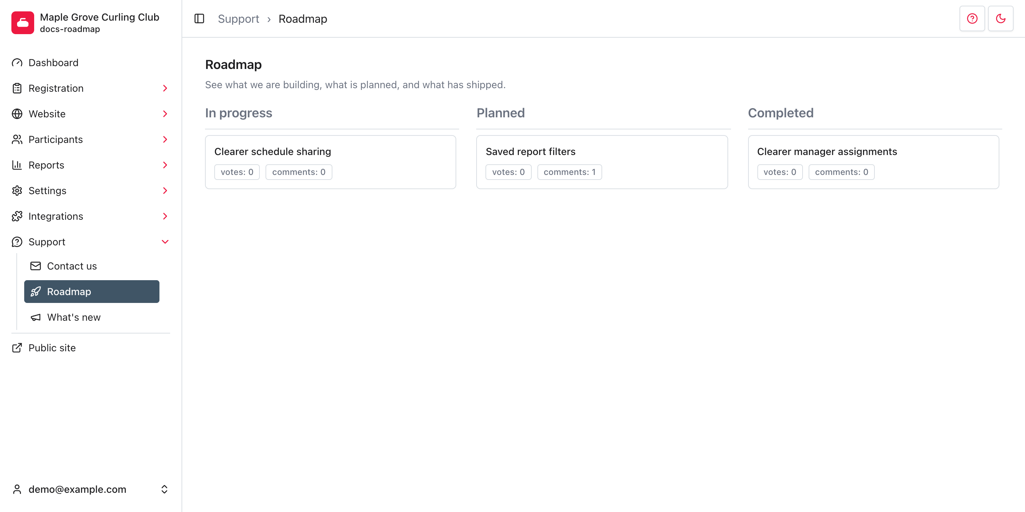Viewport: 1025px width, 512px height.
Task: Click the What's new megaphone icon
Action: (36, 317)
